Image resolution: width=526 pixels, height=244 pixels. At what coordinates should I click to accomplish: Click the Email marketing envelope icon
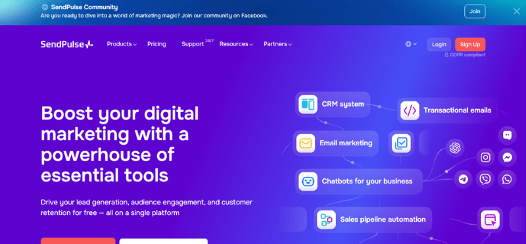pos(306,143)
